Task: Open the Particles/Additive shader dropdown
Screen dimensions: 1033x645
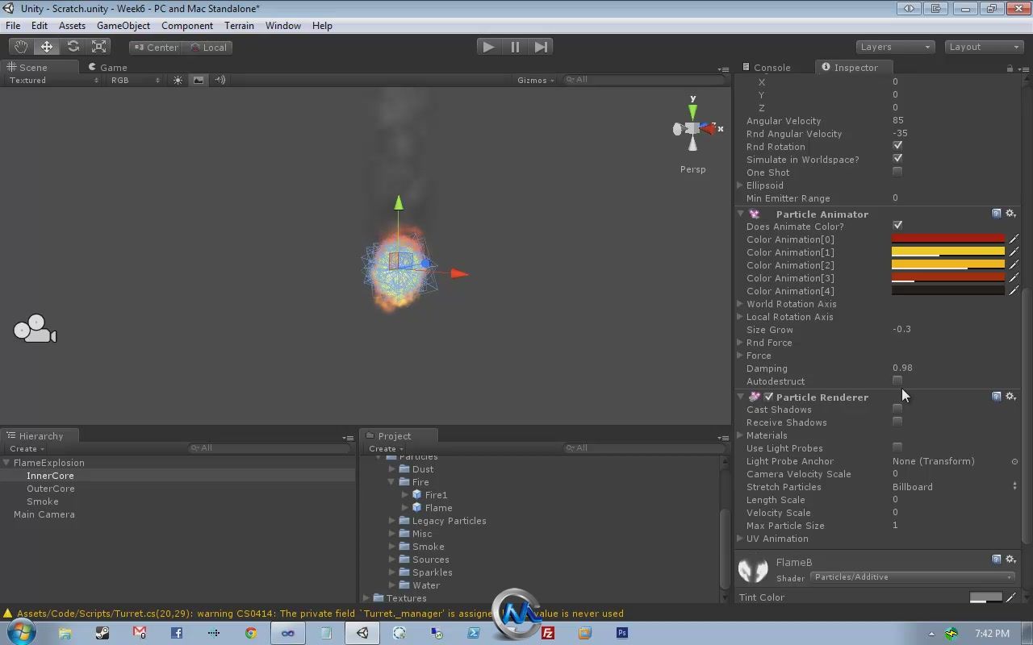Action: click(912, 577)
